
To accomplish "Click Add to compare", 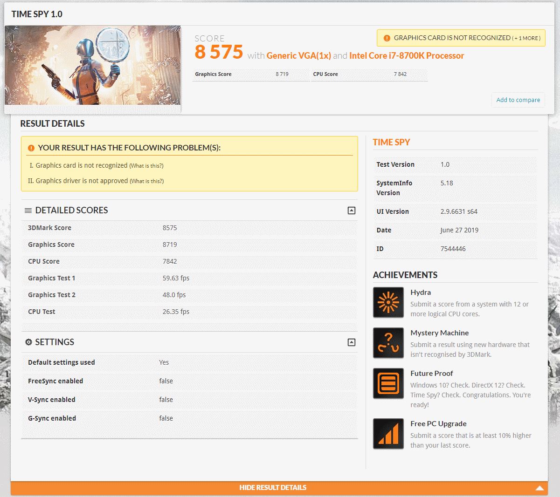I will pyautogui.click(x=518, y=100).
